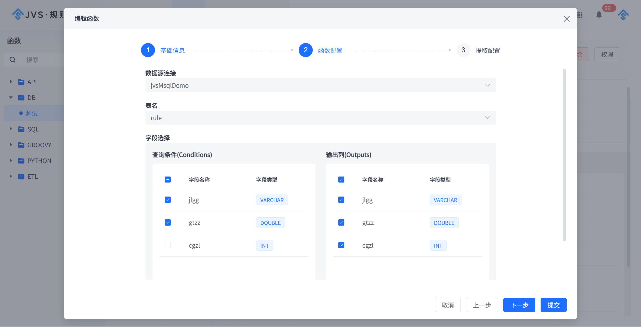This screenshot has width=641, height=327.
Task: Click the 权限 button behind the dialog
Action: coord(607,54)
